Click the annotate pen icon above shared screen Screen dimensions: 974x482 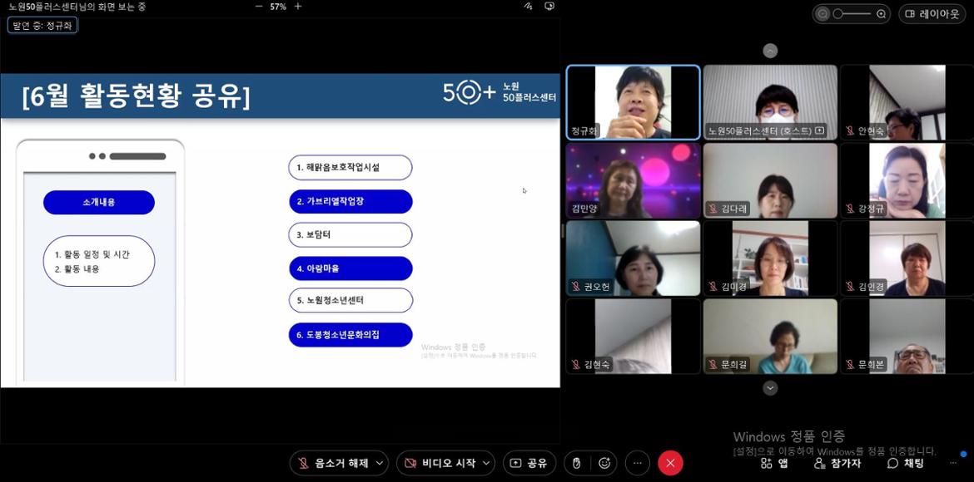pyautogui.click(x=528, y=7)
